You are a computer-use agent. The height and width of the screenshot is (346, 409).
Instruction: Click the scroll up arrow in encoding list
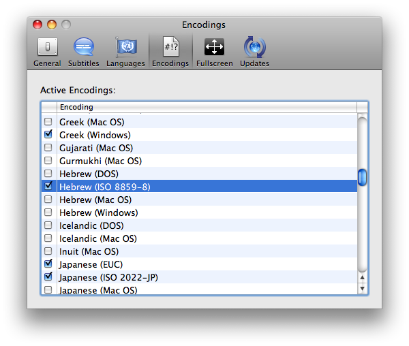(x=363, y=277)
